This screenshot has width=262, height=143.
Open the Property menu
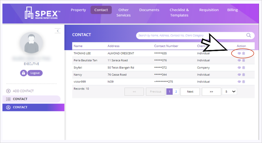point(78,10)
